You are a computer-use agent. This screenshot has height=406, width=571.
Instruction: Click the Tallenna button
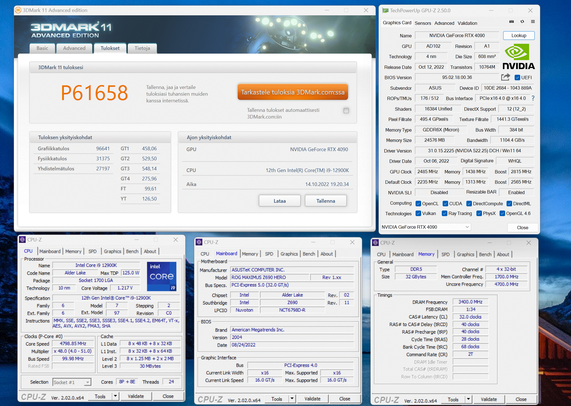[326, 201]
